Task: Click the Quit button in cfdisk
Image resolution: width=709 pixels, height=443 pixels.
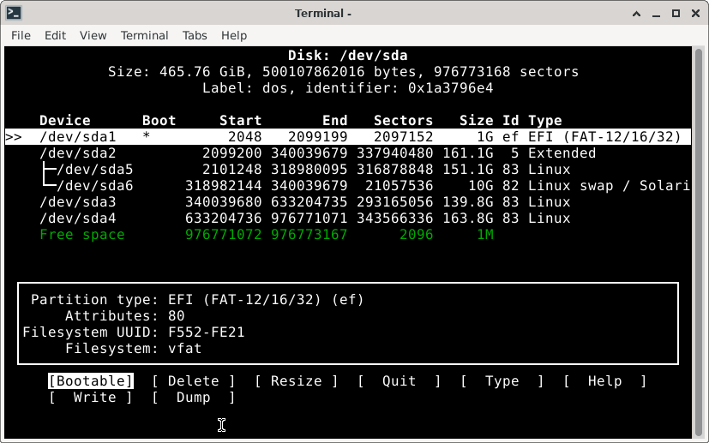Action: pos(399,381)
